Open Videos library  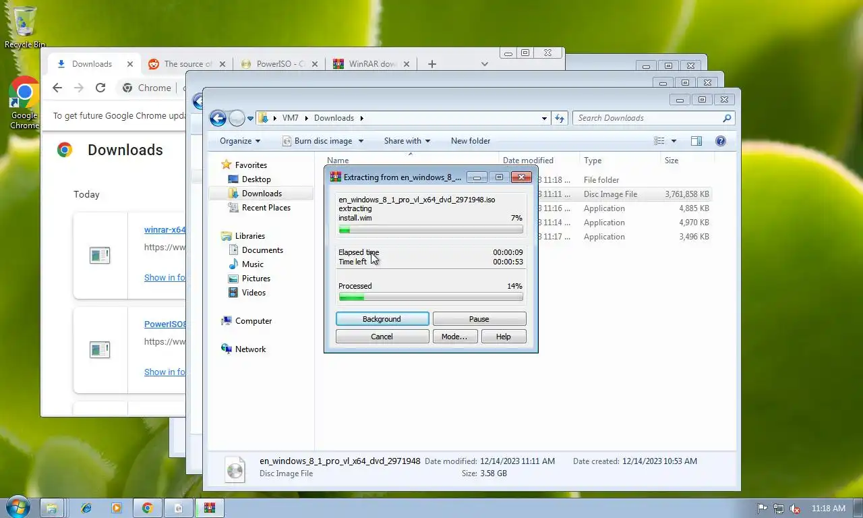click(x=254, y=293)
